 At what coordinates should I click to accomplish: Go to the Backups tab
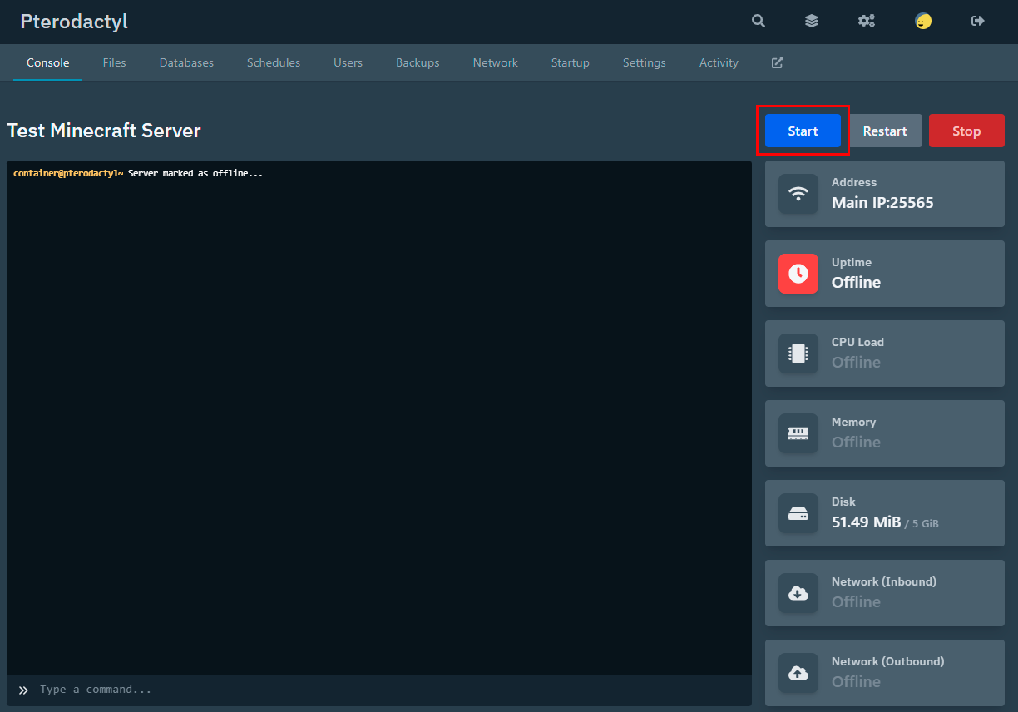(x=418, y=62)
